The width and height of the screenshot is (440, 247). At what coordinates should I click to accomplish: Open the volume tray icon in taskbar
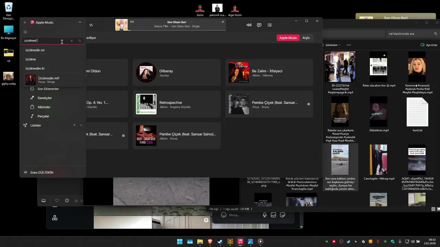click(x=413, y=242)
